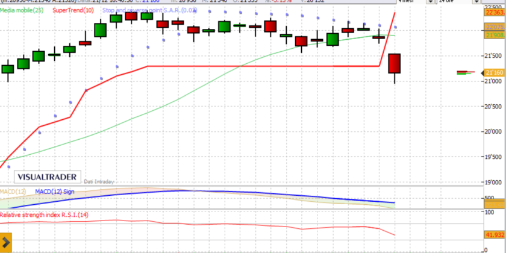Click the 41.932 RSI value tag
The height and width of the screenshot is (253, 506).
pyautogui.click(x=495, y=235)
